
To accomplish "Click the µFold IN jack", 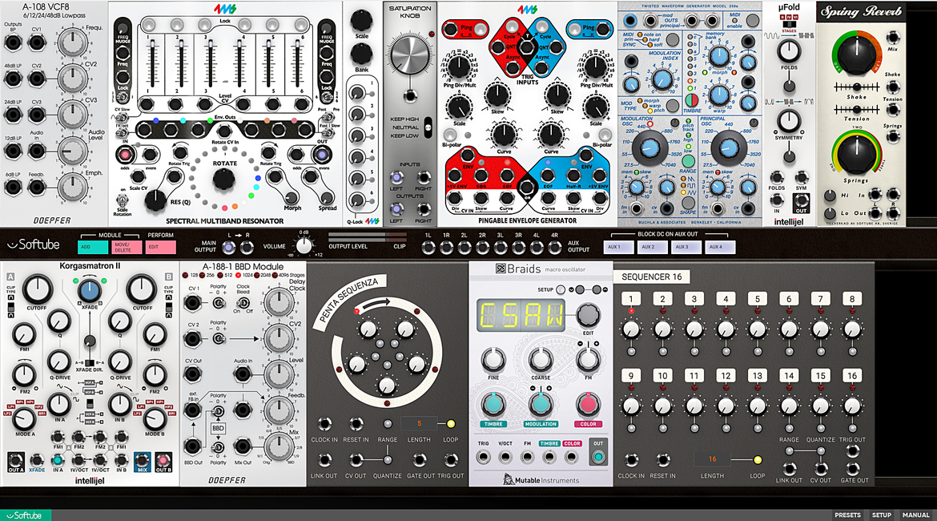I will (x=776, y=202).
